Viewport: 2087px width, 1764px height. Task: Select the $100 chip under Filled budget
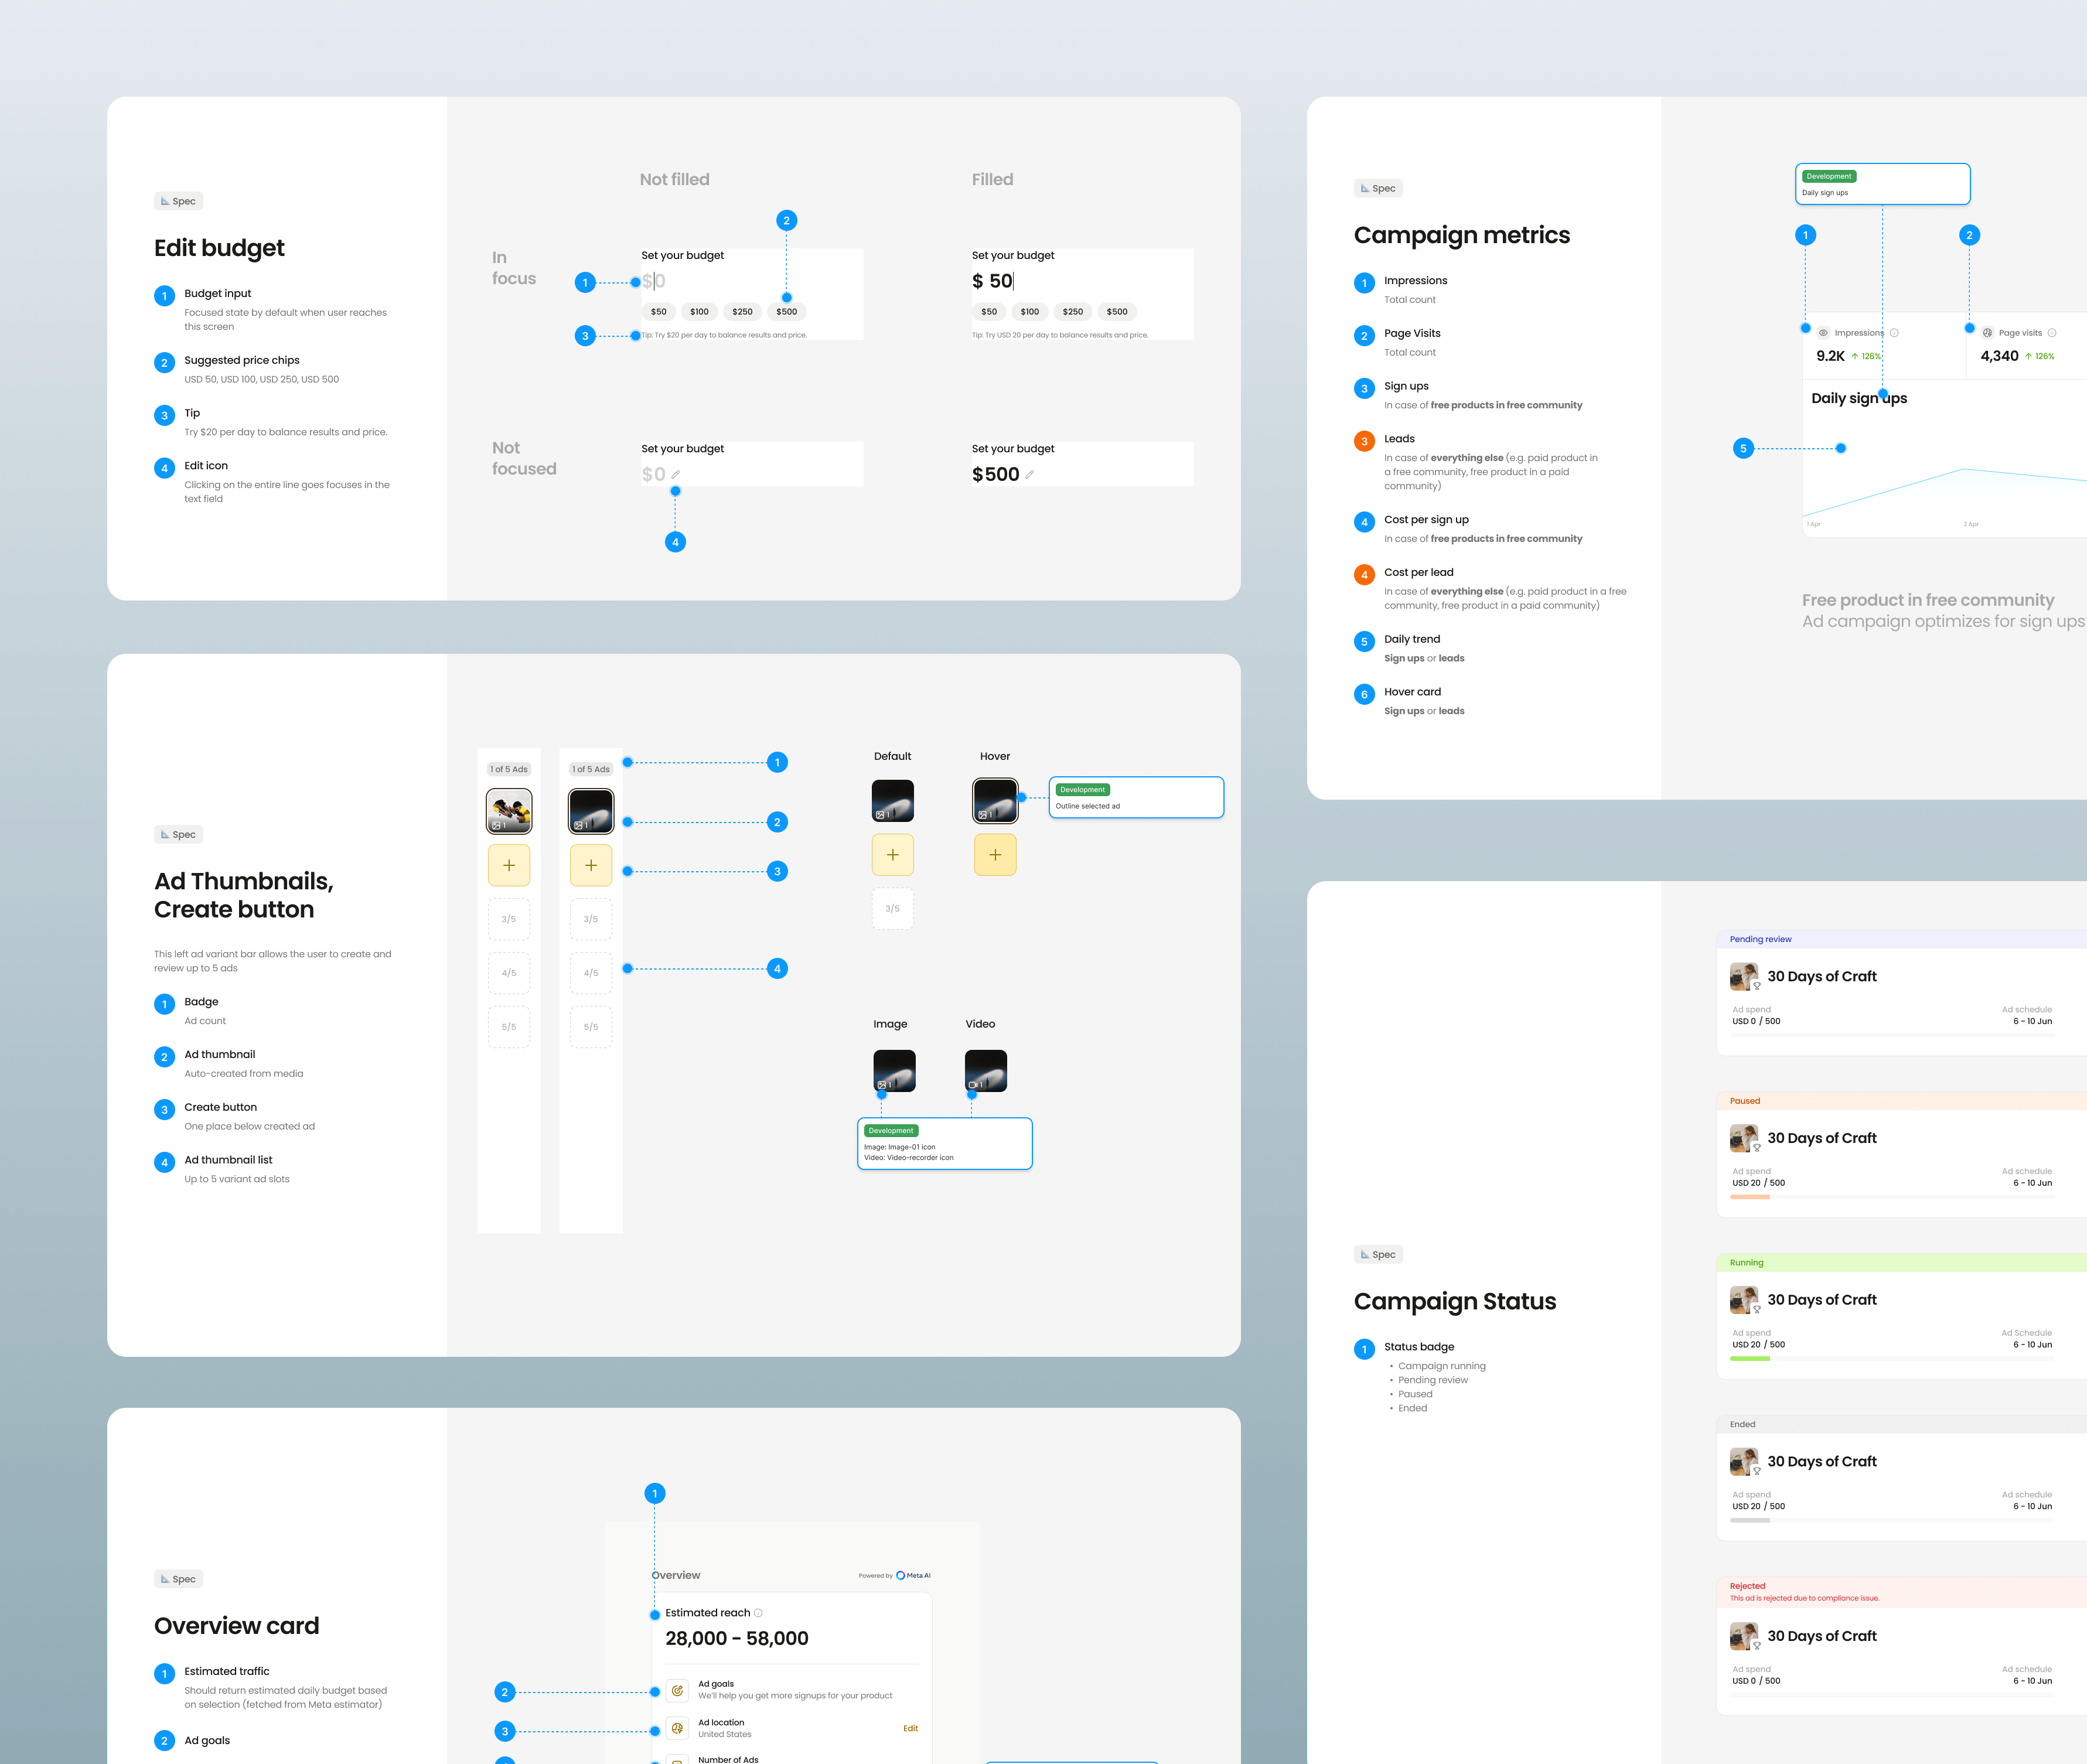click(x=1029, y=312)
